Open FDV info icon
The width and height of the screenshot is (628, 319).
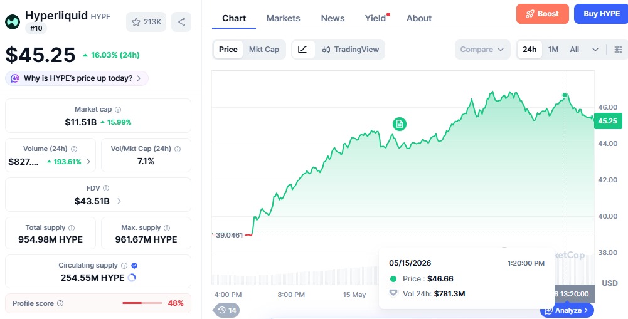point(106,188)
